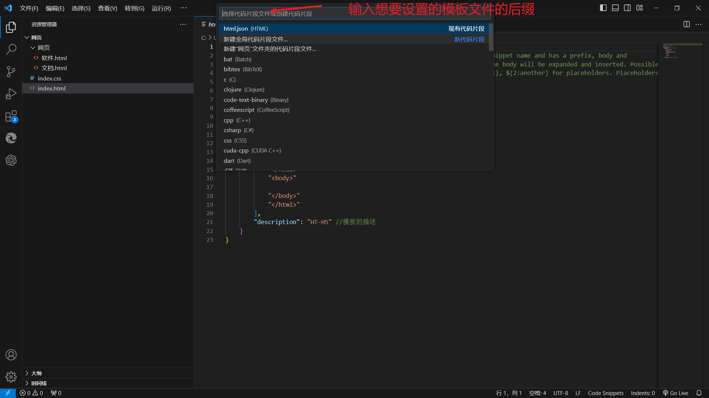
Task: Toggle the bottom panel layout icon
Action: tap(615, 8)
